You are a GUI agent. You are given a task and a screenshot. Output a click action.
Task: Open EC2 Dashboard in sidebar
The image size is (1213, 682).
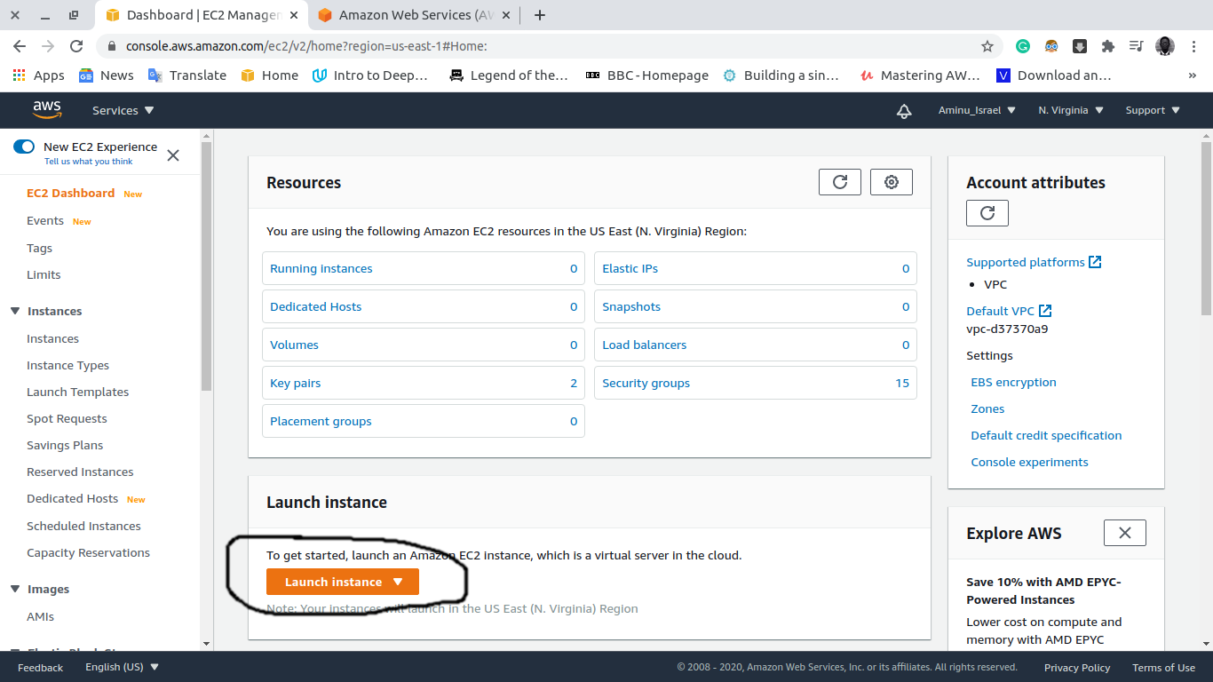coord(70,193)
